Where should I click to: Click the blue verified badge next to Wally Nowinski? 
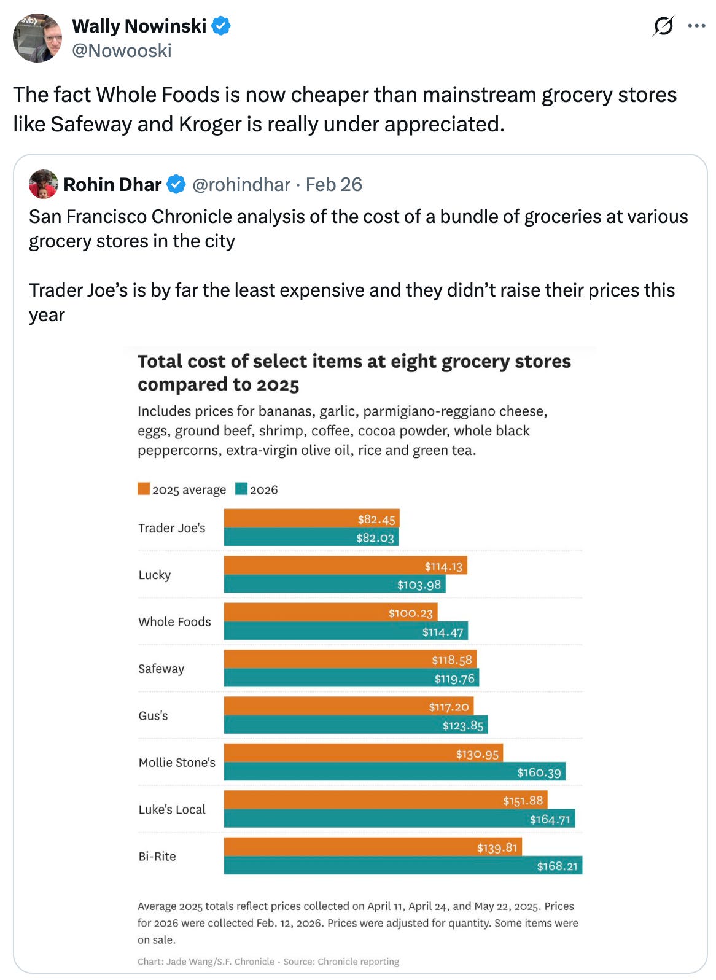[220, 26]
